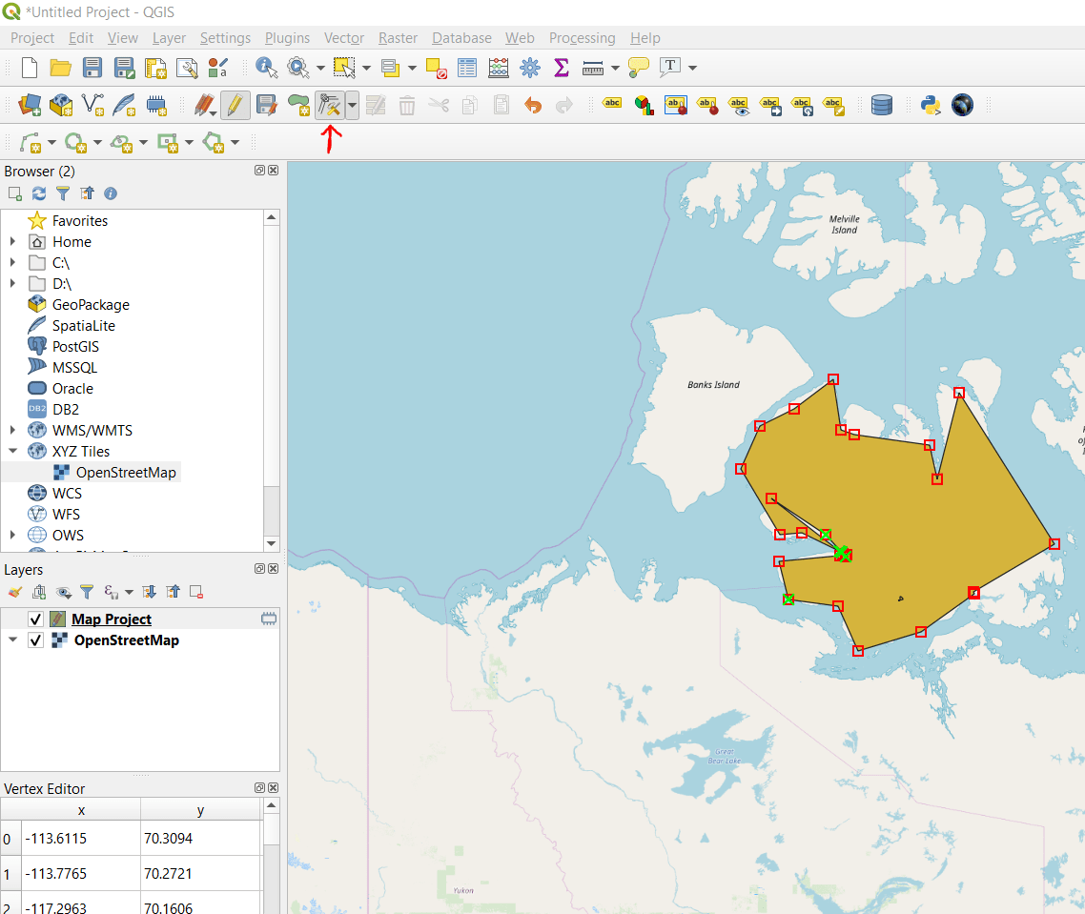The image size is (1085, 914).
Task: Activate the Vertex Tool in the digitizing toolbar
Action: click(329, 105)
